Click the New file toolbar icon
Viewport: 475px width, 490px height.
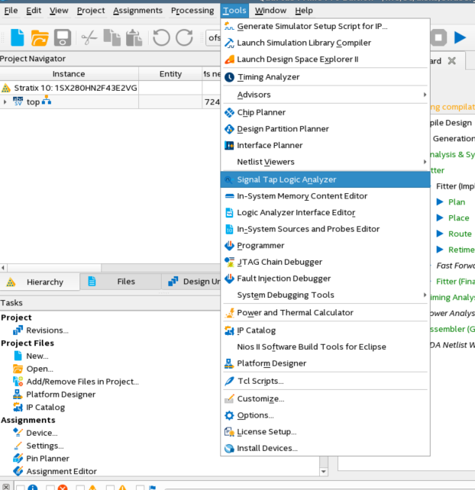17,37
